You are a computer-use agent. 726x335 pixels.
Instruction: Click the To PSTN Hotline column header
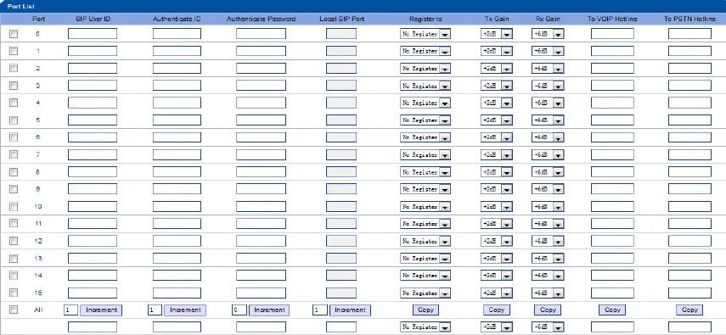coord(689,20)
